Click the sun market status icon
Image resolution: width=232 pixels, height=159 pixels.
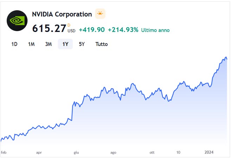point(100,14)
